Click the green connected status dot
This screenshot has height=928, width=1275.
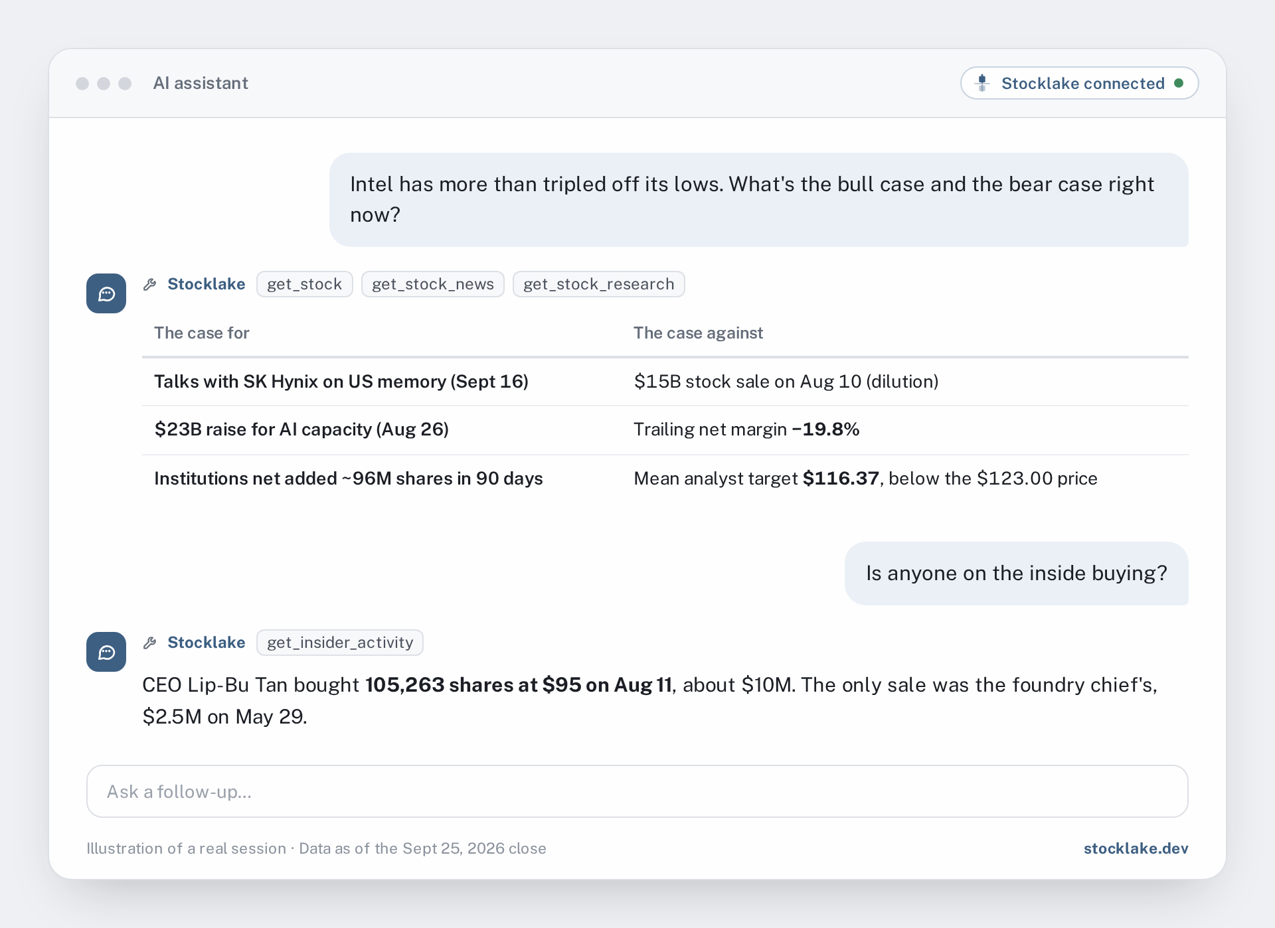coord(1179,83)
